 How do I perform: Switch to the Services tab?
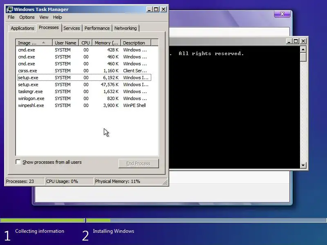(72, 28)
